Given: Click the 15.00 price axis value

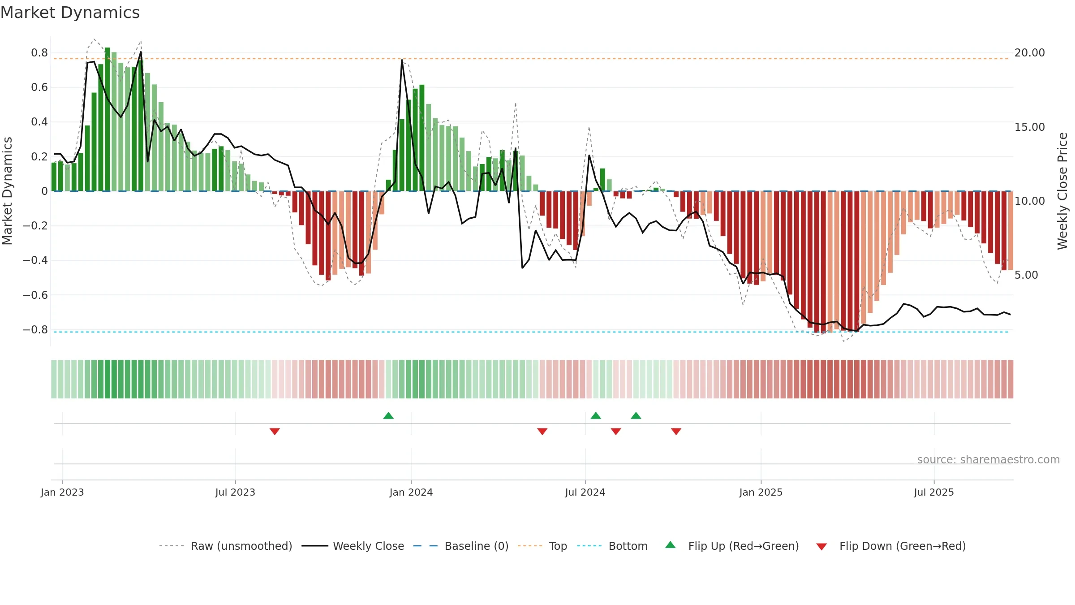Looking at the screenshot, I should [x=1030, y=127].
